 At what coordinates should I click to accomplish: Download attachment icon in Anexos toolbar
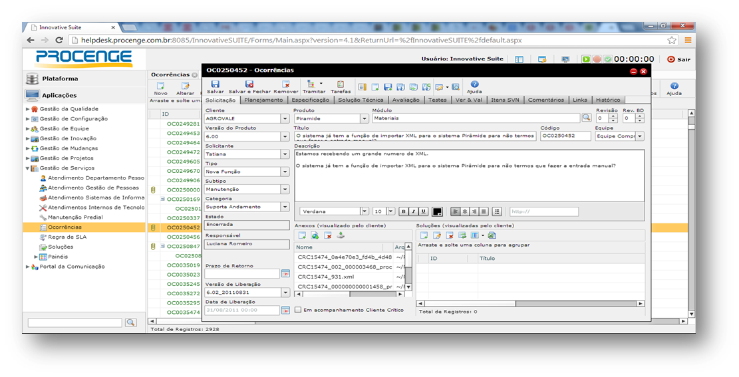(341, 235)
